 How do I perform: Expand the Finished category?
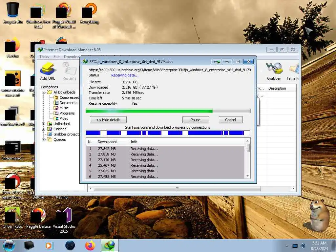point(44,129)
